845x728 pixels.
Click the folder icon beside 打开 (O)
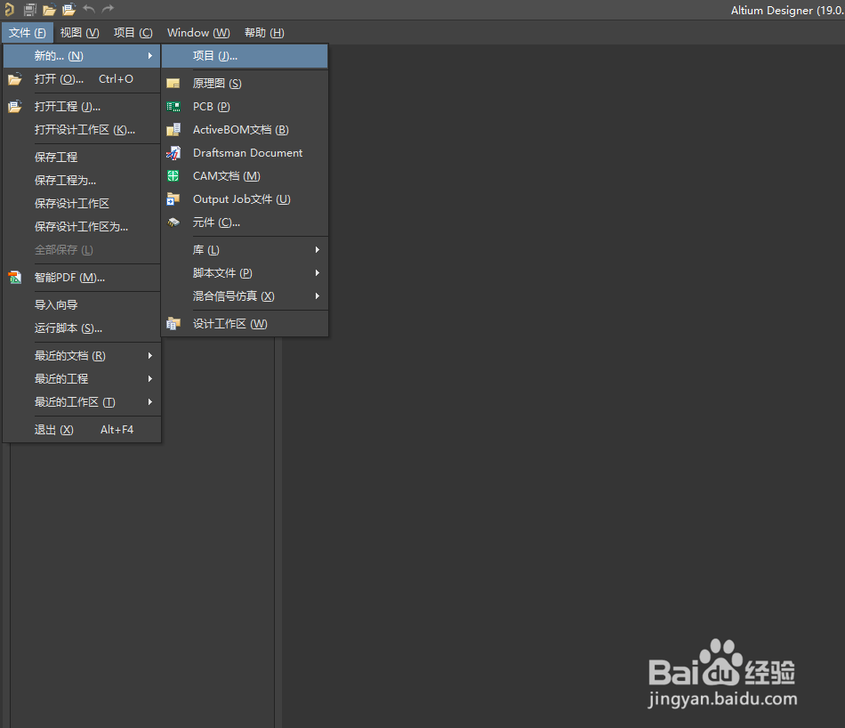(x=15, y=79)
